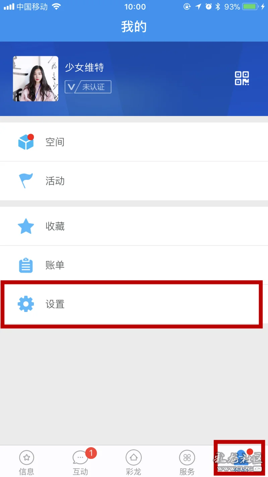Open the 彩龙 home icon
Screen dimensions: 268x477
point(133,457)
